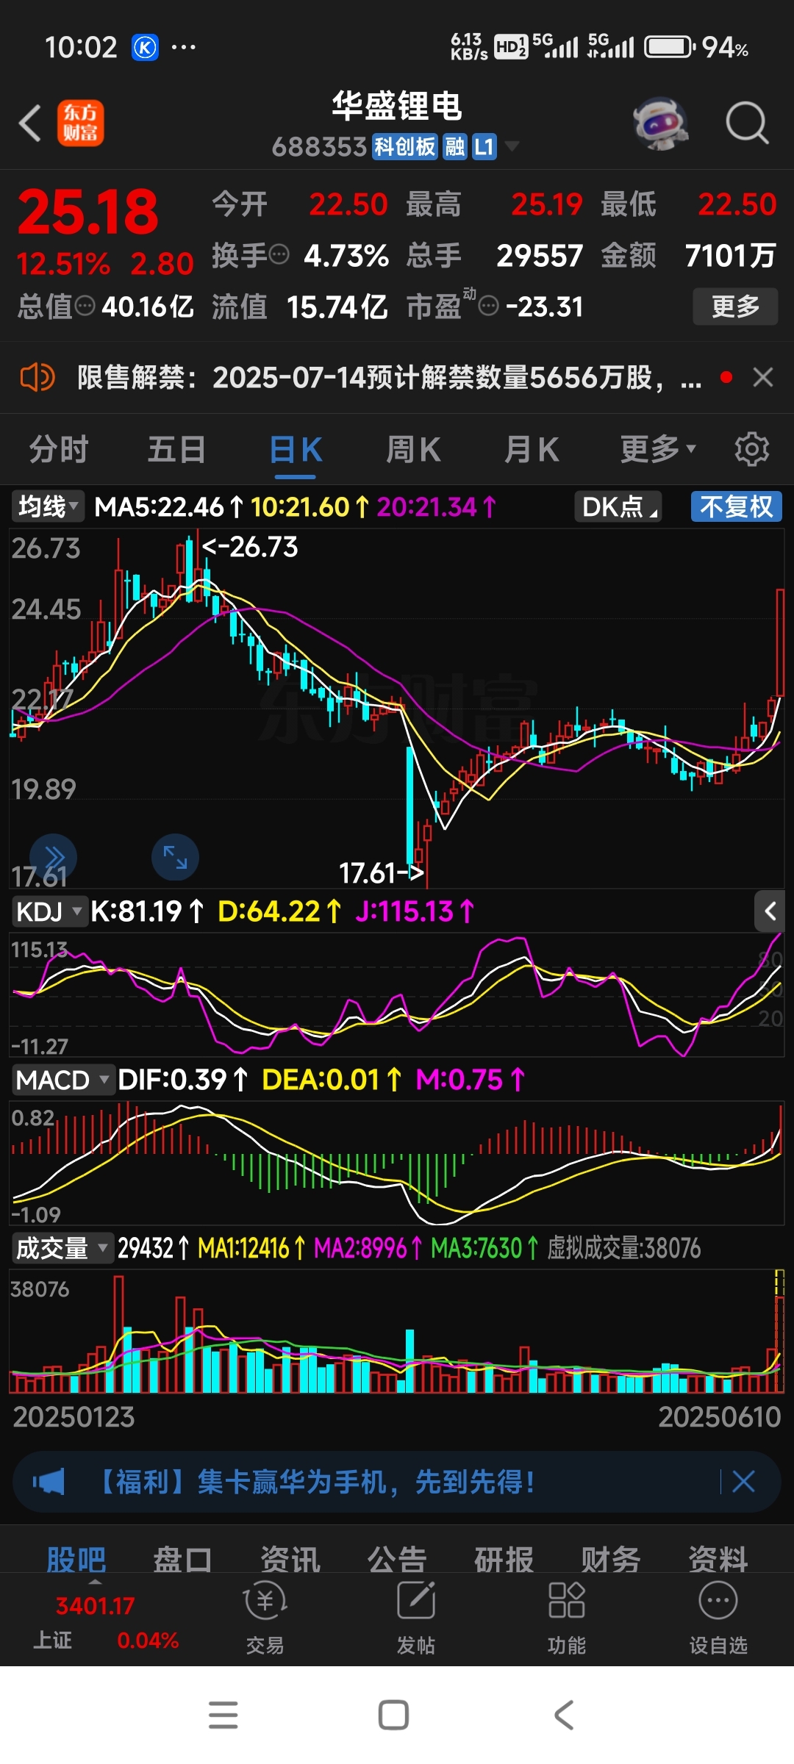
Task: Toggle the 不复权 adjustment button
Action: click(736, 506)
